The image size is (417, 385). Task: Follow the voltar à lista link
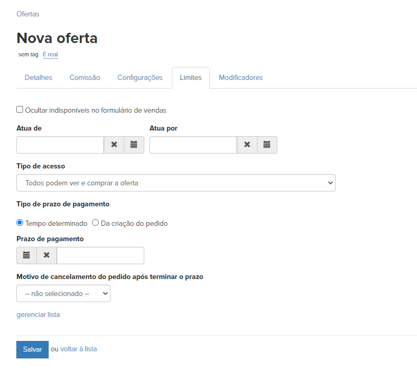[78, 349]
